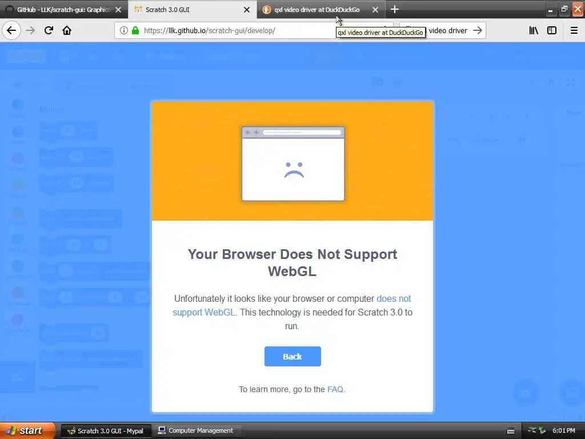Viewport: 585px width, 439px height.
Task: Click the search go arrow
Action: (478, 31)
